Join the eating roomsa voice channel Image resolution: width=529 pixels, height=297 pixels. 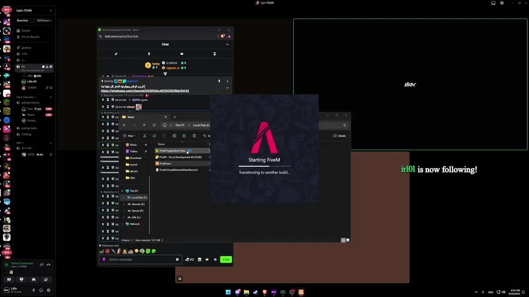coord(30,103)
